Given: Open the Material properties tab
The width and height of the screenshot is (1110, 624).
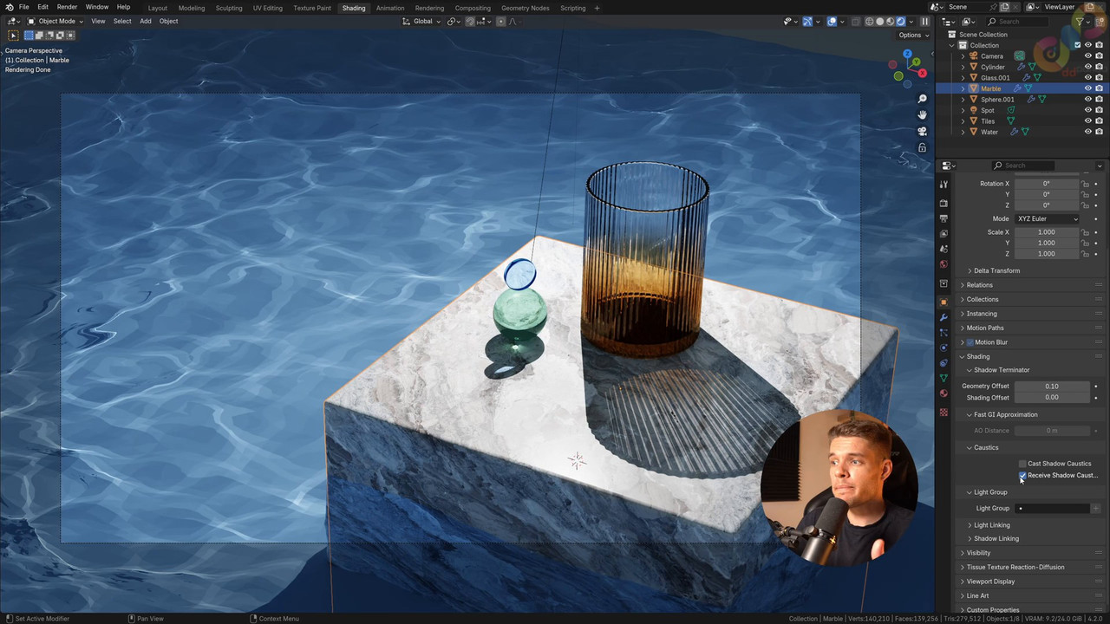Looking at the screenshot, I should click(x=943, y=394).
